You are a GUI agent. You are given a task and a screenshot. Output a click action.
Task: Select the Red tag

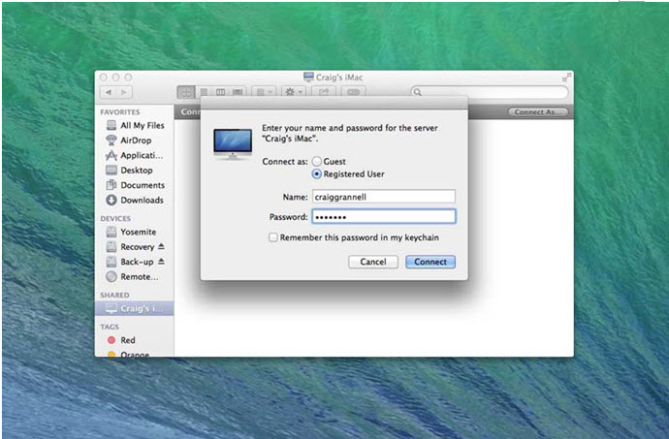coord(128,340)
